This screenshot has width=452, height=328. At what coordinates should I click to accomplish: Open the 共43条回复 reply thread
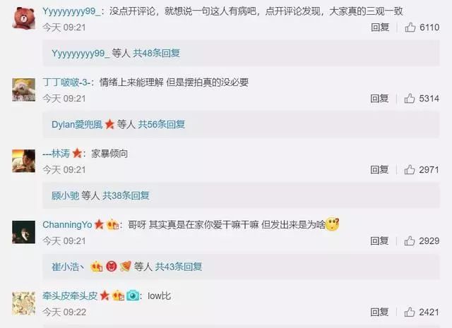coord(179,267)
